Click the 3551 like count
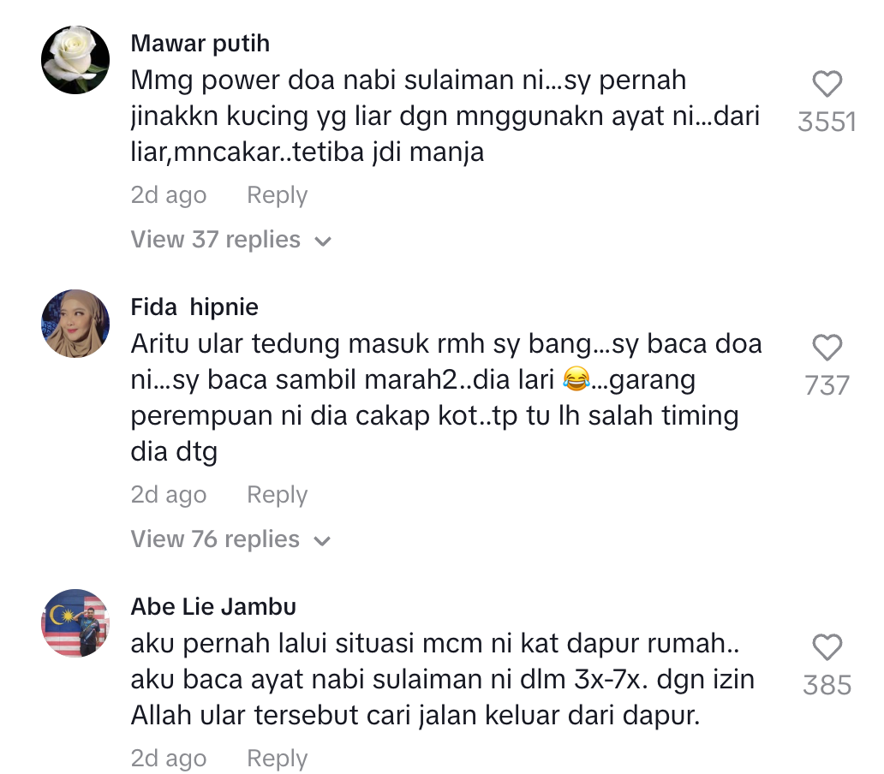 coord(827,122)
